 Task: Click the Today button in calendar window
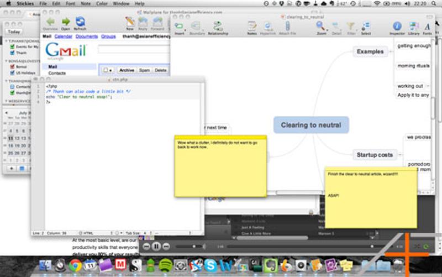point(13,32)
